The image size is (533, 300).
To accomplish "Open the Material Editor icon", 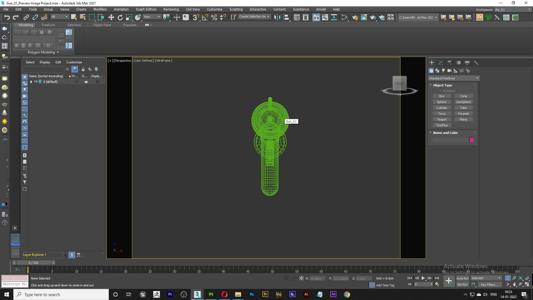I will pyautogui.click(x=345, y=17).
